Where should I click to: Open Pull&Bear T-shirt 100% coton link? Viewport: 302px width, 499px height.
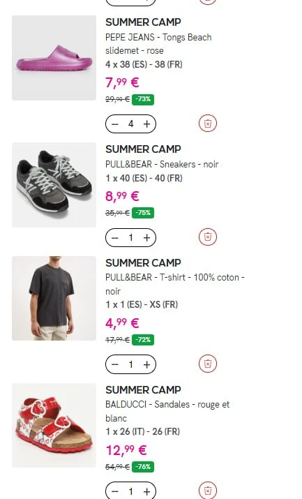coord(175,284)
